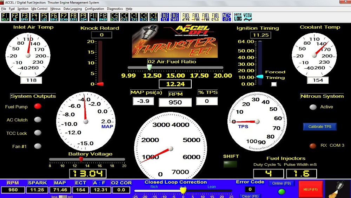Open the C-O OCFG configuration icon
Image resolution: width=351 pixels, height=198 pixels.
144,17
